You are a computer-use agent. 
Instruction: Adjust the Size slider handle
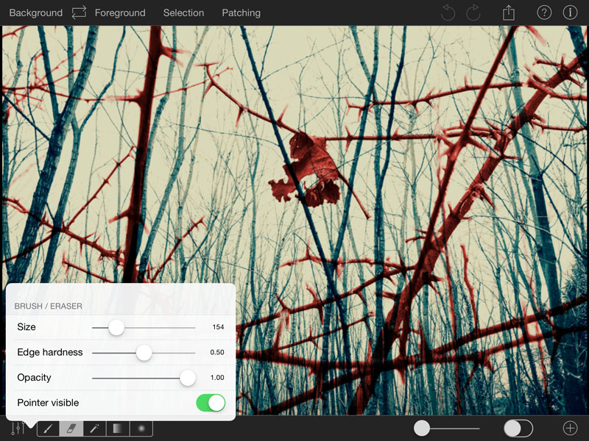coord(116,327)
